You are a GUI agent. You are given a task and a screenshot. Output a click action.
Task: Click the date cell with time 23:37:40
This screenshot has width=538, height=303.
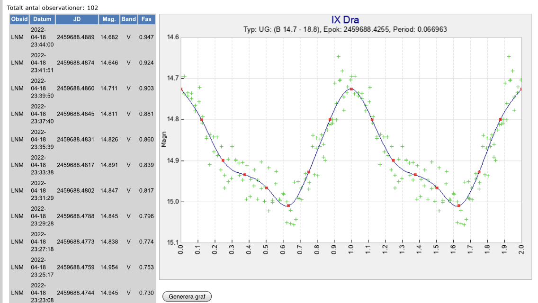[42, 114]
